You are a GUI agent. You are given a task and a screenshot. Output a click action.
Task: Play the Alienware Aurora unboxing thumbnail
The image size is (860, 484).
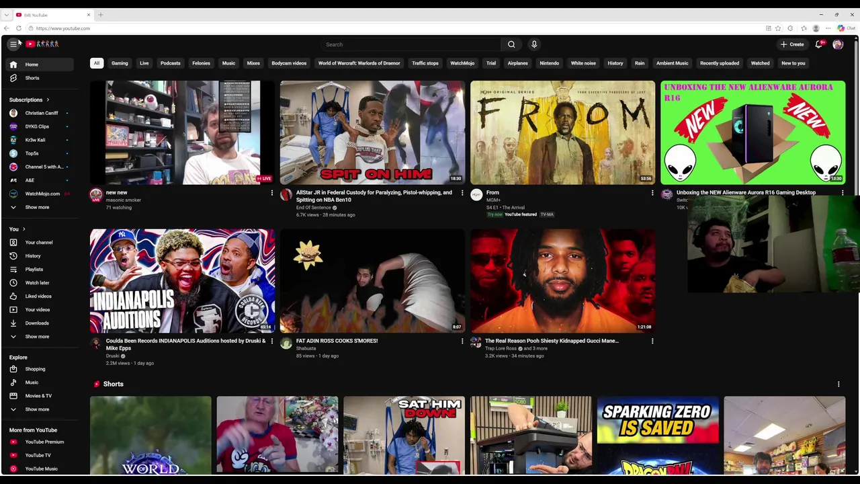pyautogui.click(x=752, y=133)
